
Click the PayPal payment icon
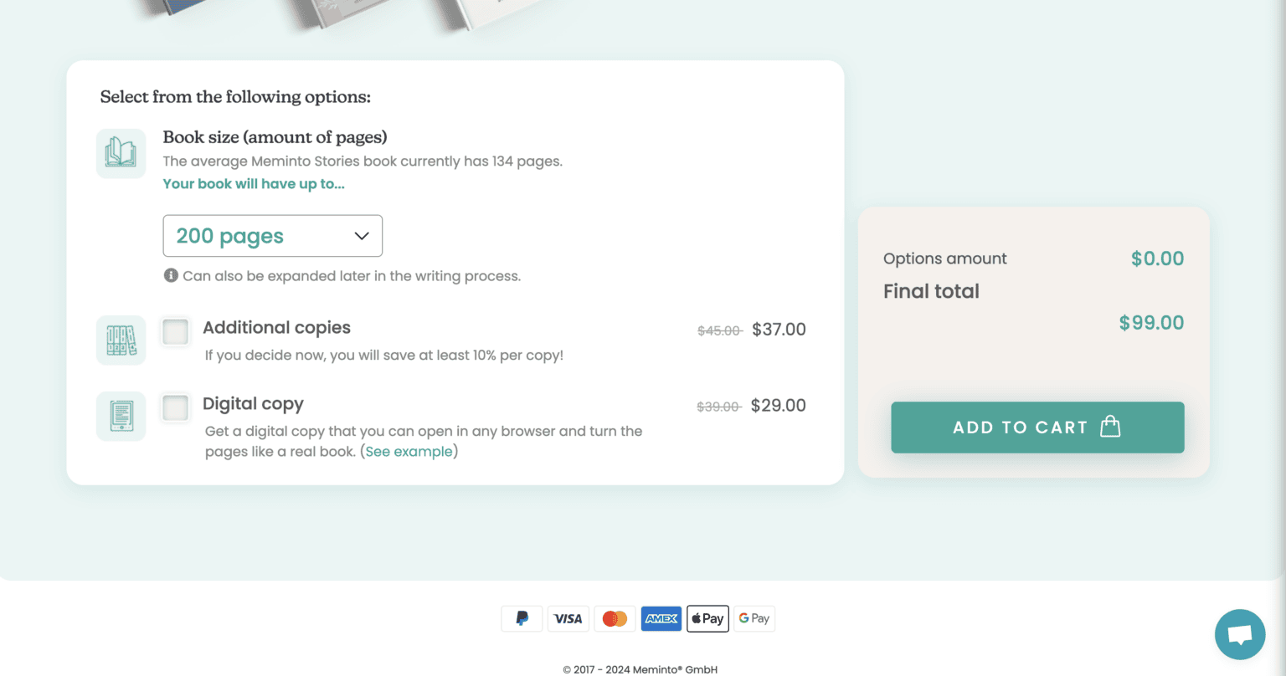click(x=522, y=619)
